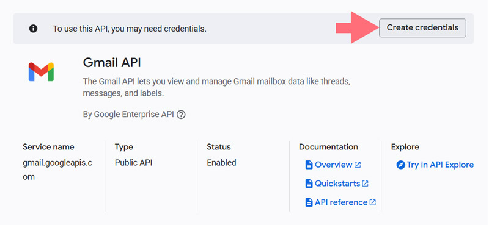Click the 'Status' column label
This screenshot has height=225, width=489.
[219, 147]
